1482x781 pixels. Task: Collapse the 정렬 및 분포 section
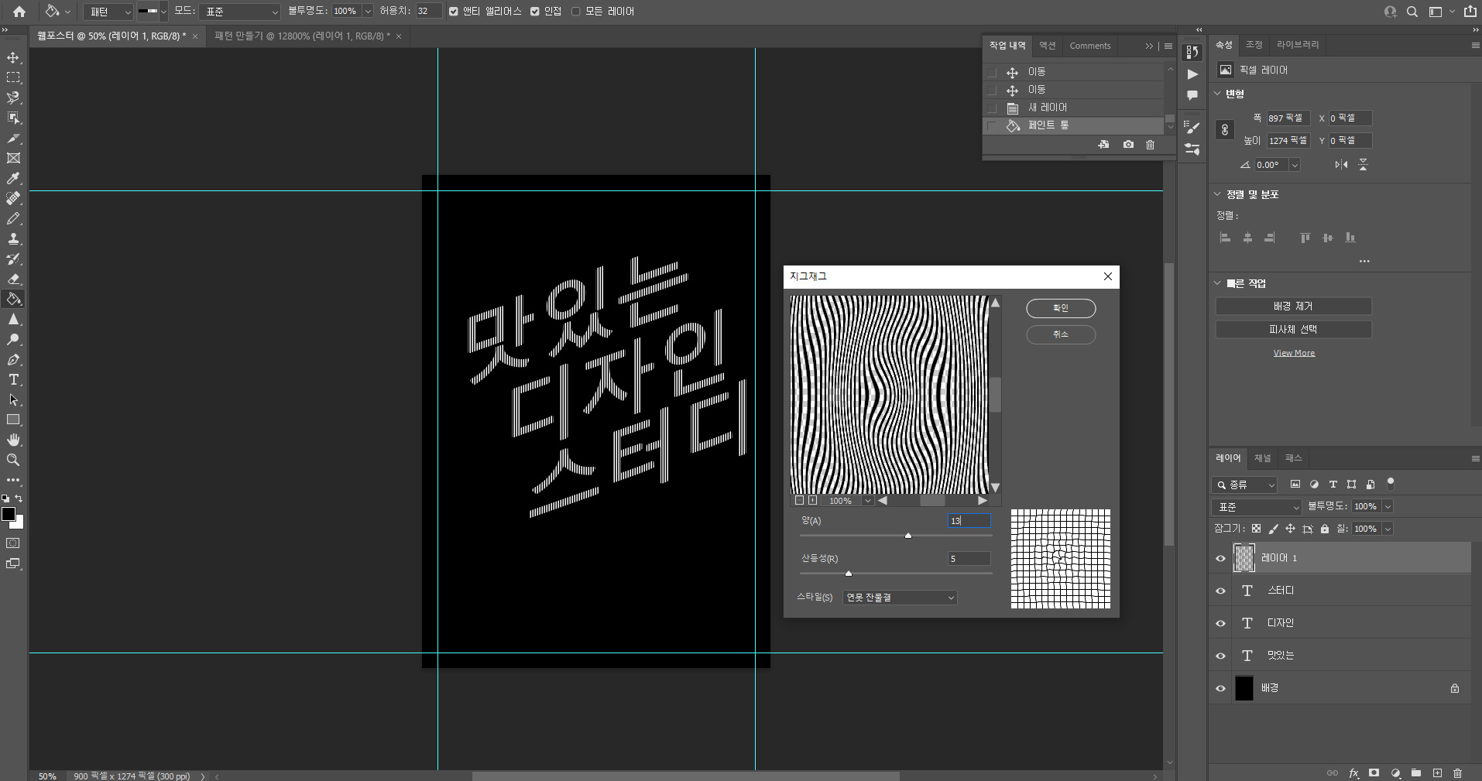(x=1217, y=194)
